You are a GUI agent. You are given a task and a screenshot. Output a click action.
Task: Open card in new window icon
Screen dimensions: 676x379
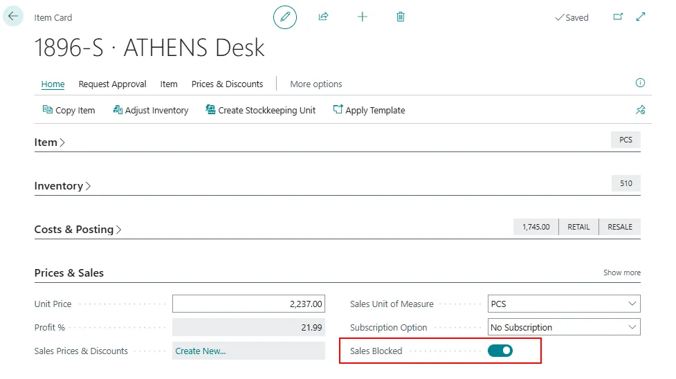click(618, 17)
